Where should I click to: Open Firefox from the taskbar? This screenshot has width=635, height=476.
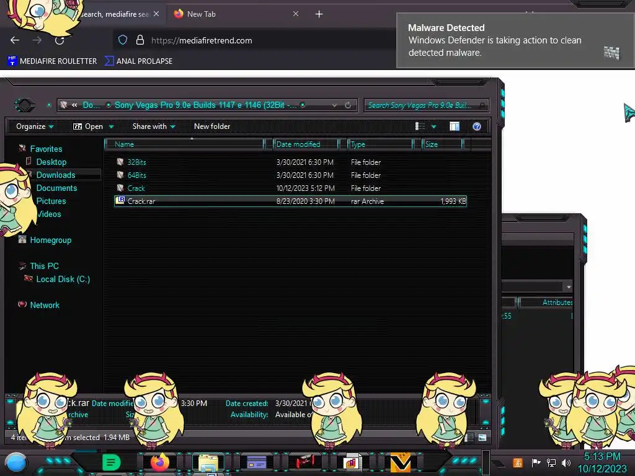point(159,462)
